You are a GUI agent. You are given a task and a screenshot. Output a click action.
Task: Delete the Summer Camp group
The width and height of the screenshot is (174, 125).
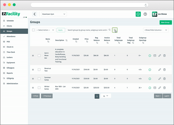click(164, 79)
